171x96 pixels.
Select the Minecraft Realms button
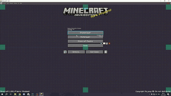coord(85,41)
